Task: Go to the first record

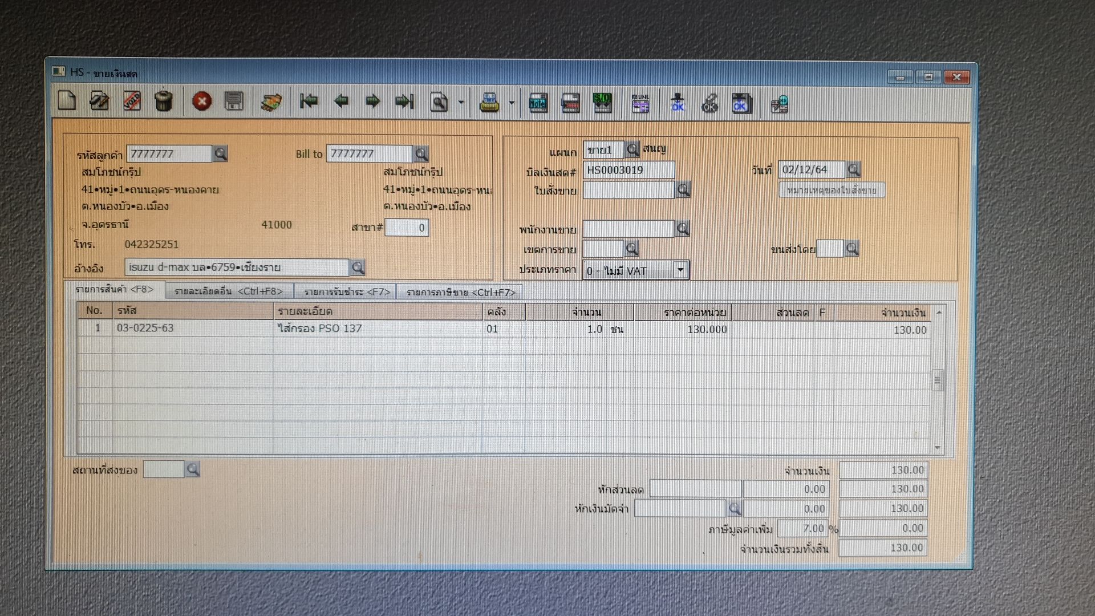Action: pyautogui.click(x=309, y=102)
